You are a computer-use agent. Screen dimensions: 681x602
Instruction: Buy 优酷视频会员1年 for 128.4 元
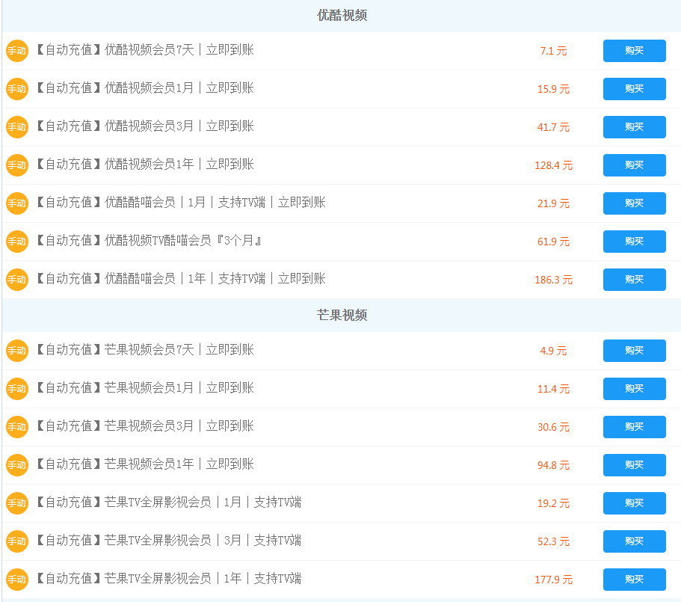coord(634,165)
